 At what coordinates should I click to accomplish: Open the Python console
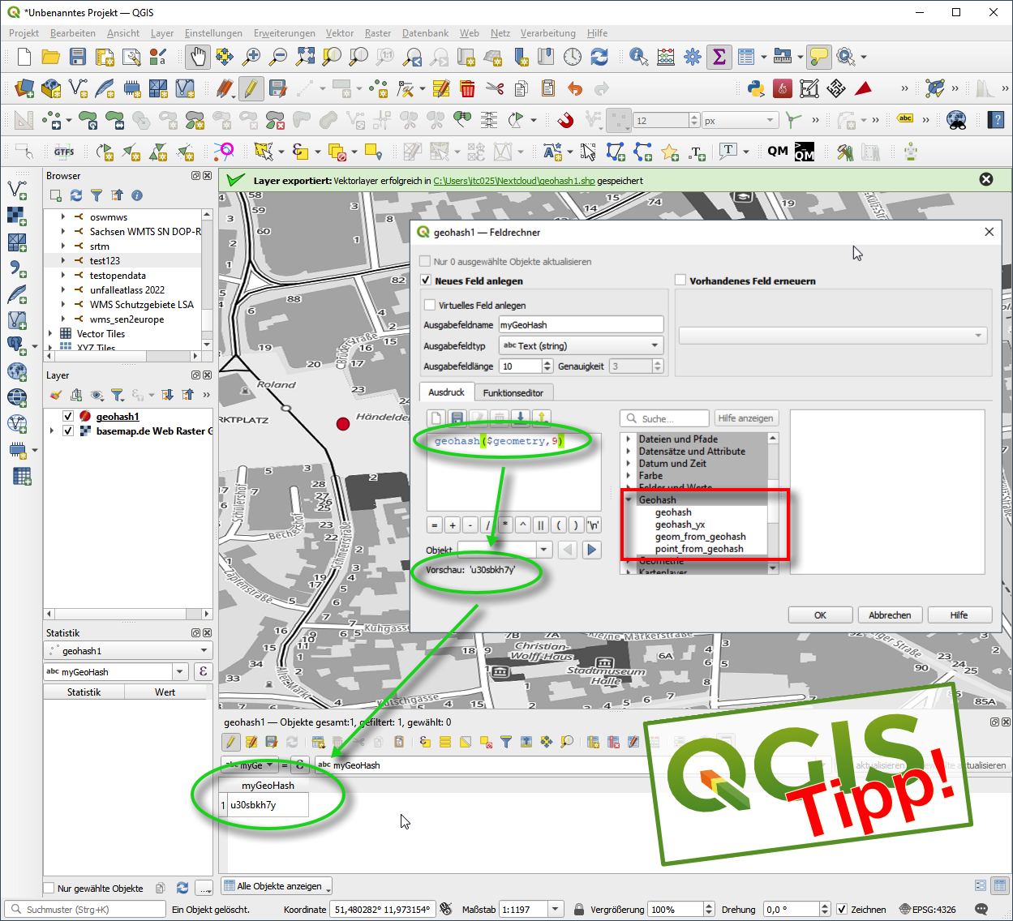(756, 88)
